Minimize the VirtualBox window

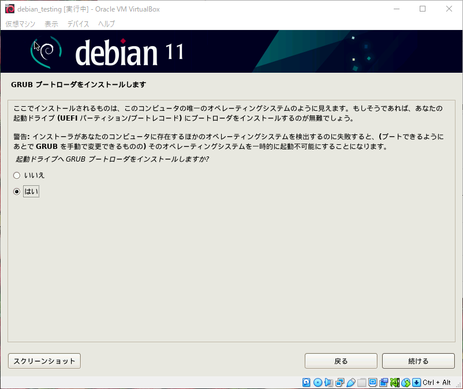[x=397, y=9]
